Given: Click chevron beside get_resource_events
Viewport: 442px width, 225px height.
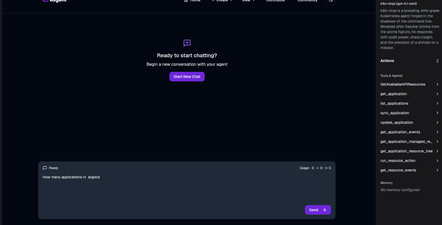Looking at the screenshot, I should [437, 170].
